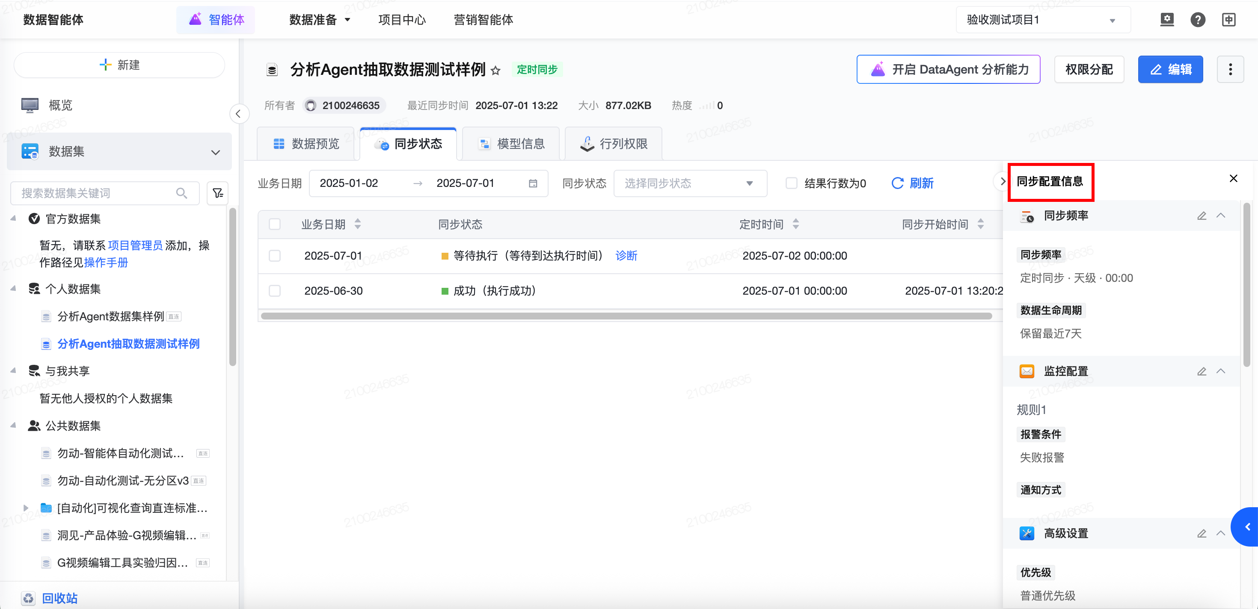Open the help question mark icon
This screenshot has height=609, width=1258.
click(x=1197, y=20)
